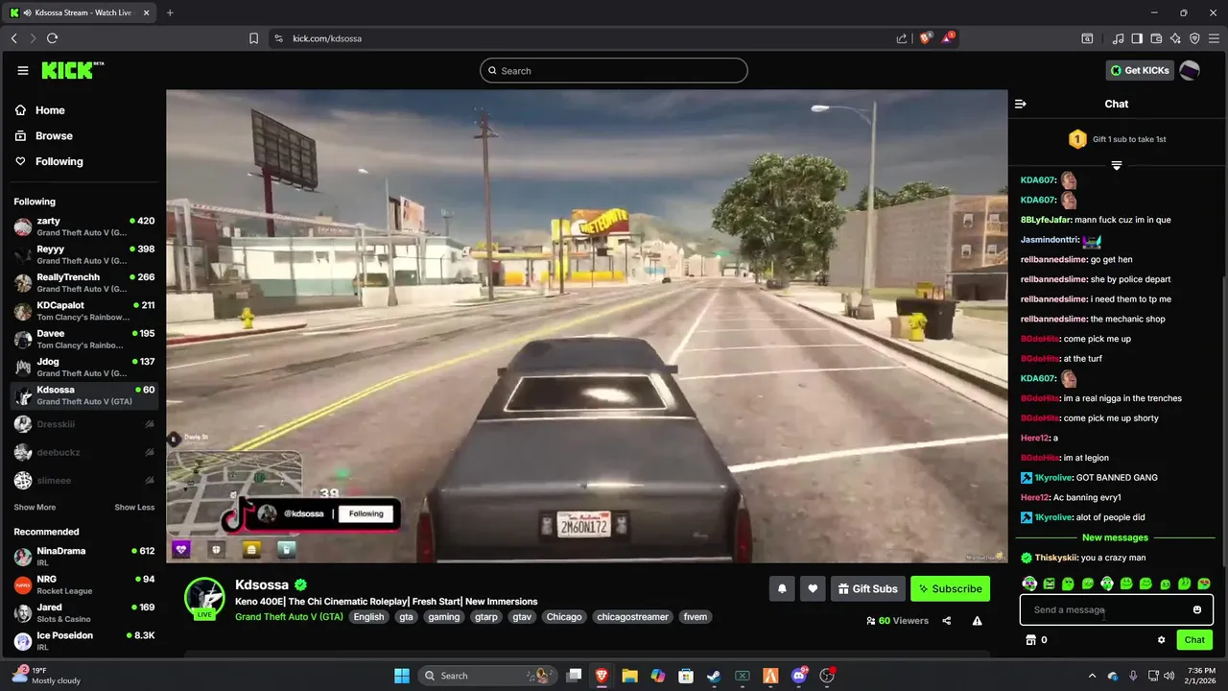
Task: Click the Subscribe button
Action: pyautogui.click(x=950, y=588)
